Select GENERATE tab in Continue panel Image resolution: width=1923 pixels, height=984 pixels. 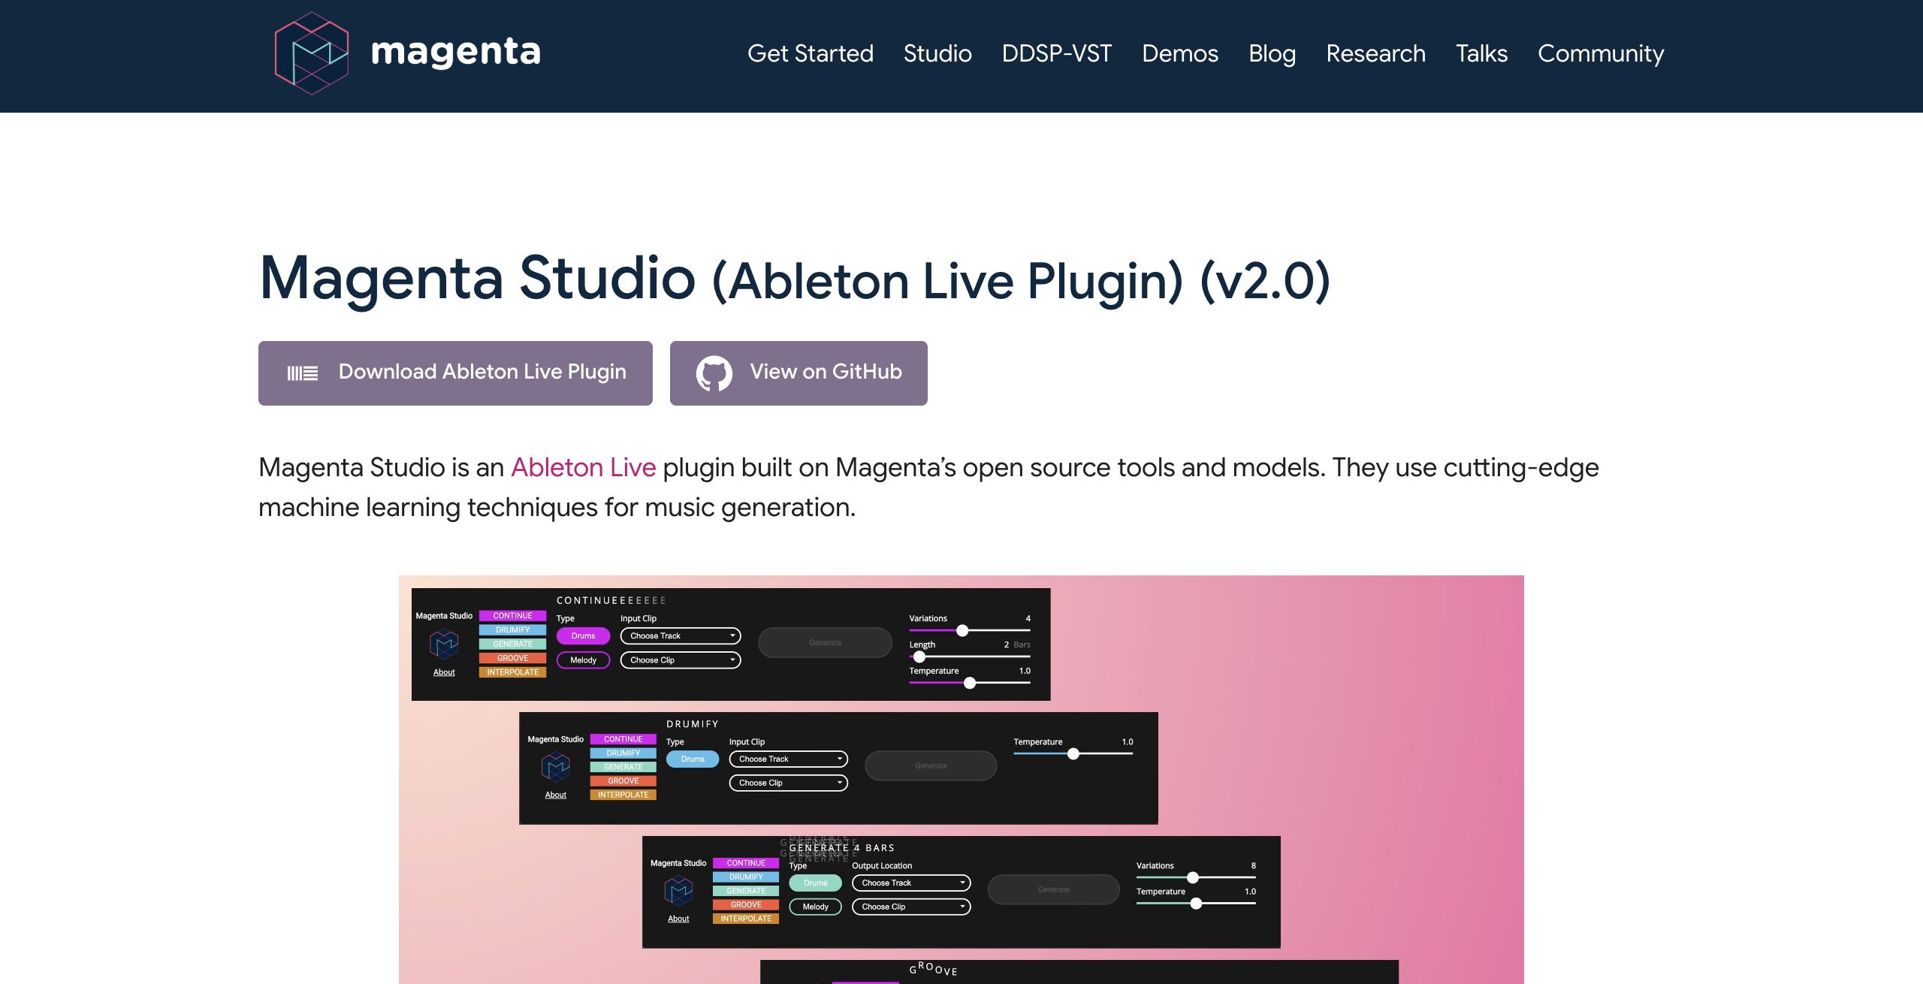(512, 644)
